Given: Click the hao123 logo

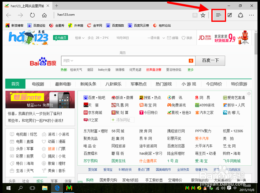Looking at the screenshot, I should click(29, 38).
